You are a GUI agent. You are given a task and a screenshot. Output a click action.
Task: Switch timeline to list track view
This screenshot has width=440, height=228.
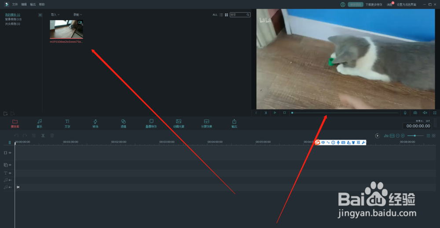429,136
